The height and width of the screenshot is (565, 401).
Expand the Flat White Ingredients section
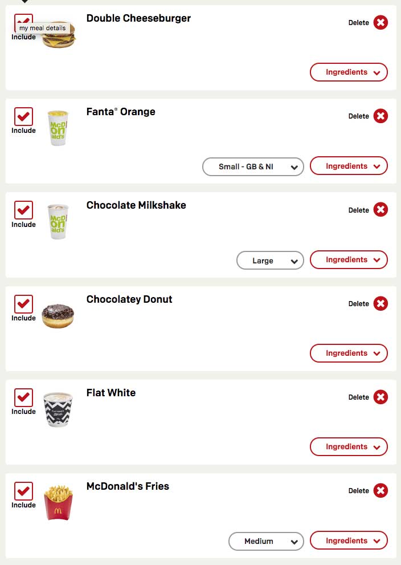[x=349, y=447]
